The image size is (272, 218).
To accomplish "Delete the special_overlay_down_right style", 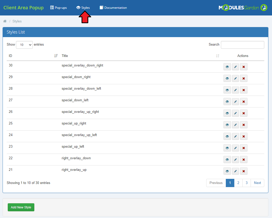I will click(x=244, y=67).
